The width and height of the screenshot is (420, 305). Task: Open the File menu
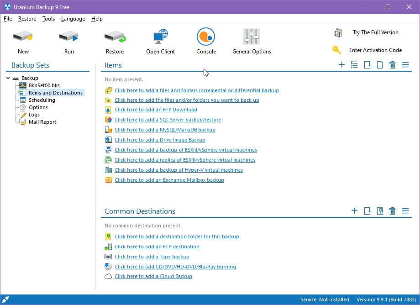click(x=8, y=19)
